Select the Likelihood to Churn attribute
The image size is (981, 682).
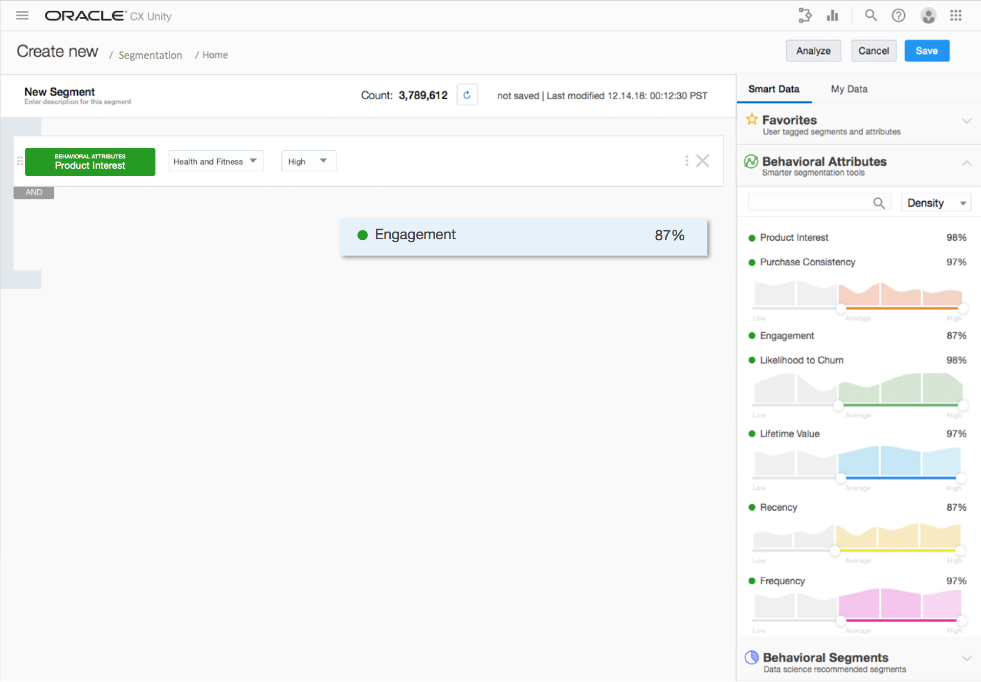click(857, 360)
